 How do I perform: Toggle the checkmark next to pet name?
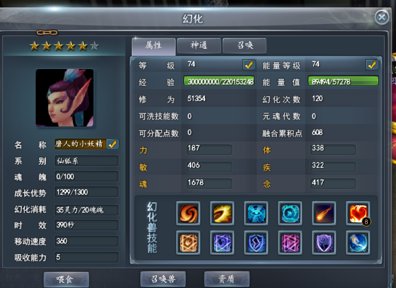113,144
